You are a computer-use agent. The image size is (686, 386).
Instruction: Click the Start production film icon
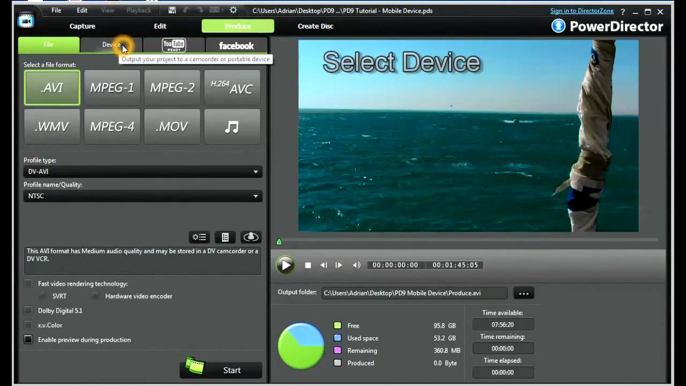(195, 366)
